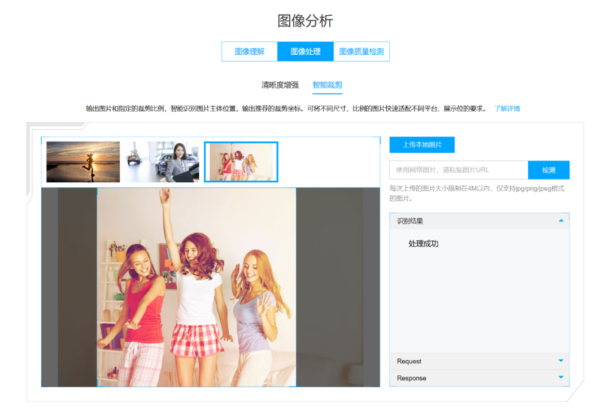
Task: Choose the 清晰度增强 sub-tab
Action: coord(280,85)
